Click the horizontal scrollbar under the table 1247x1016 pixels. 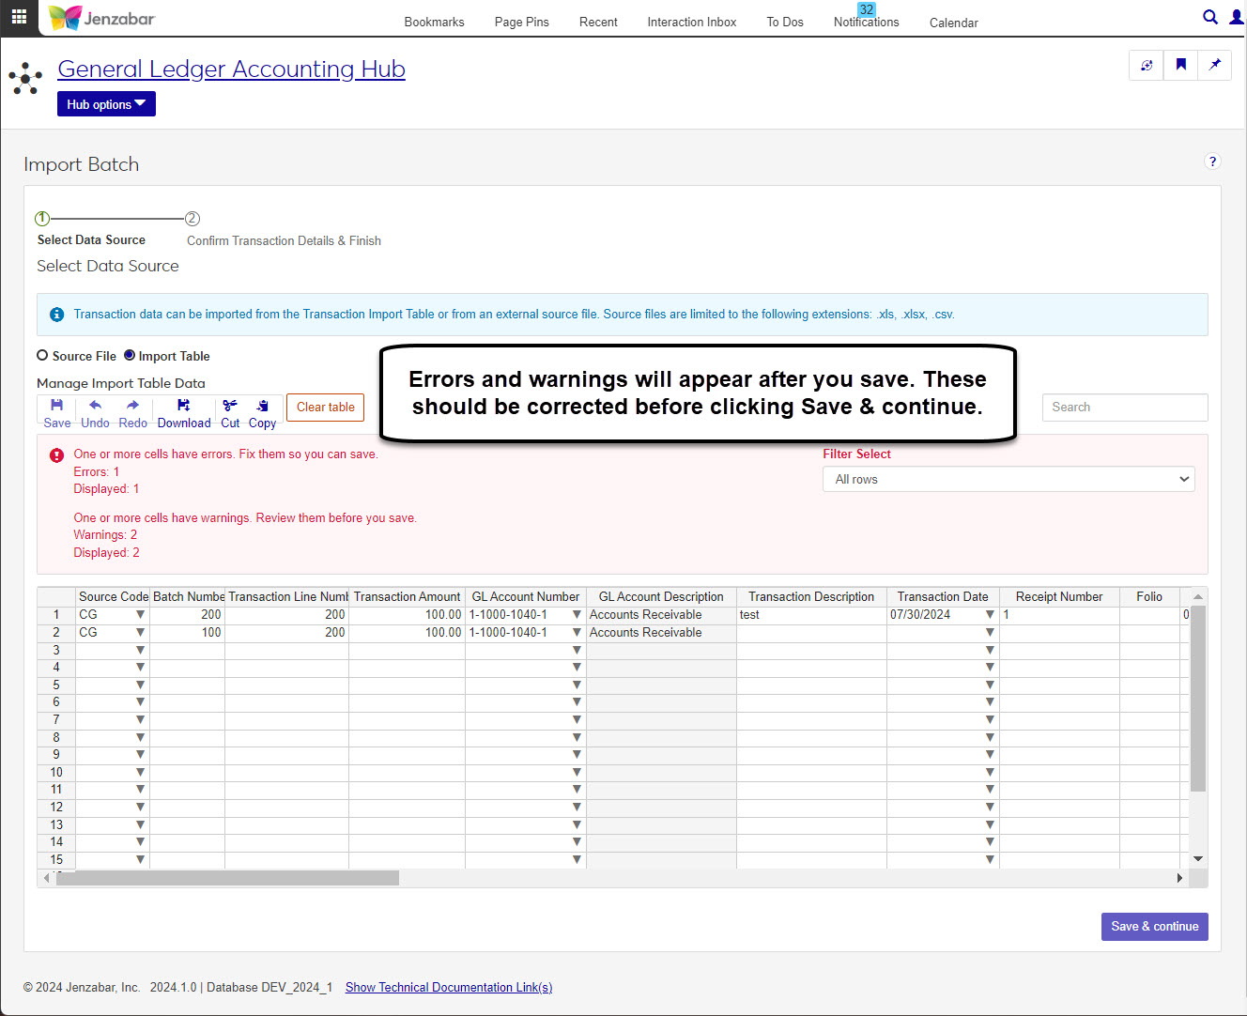point(227,878)
